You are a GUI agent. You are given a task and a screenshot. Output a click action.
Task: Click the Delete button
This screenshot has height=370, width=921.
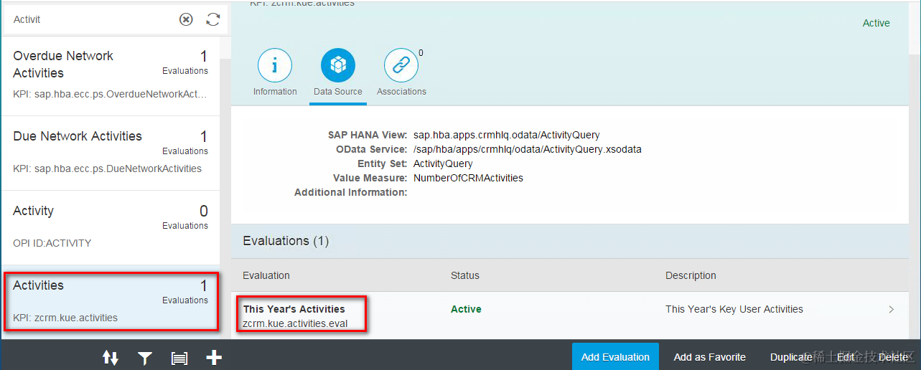[893, 357]
